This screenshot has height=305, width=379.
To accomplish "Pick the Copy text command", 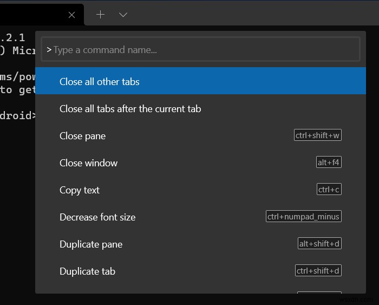I will [80, 190].
